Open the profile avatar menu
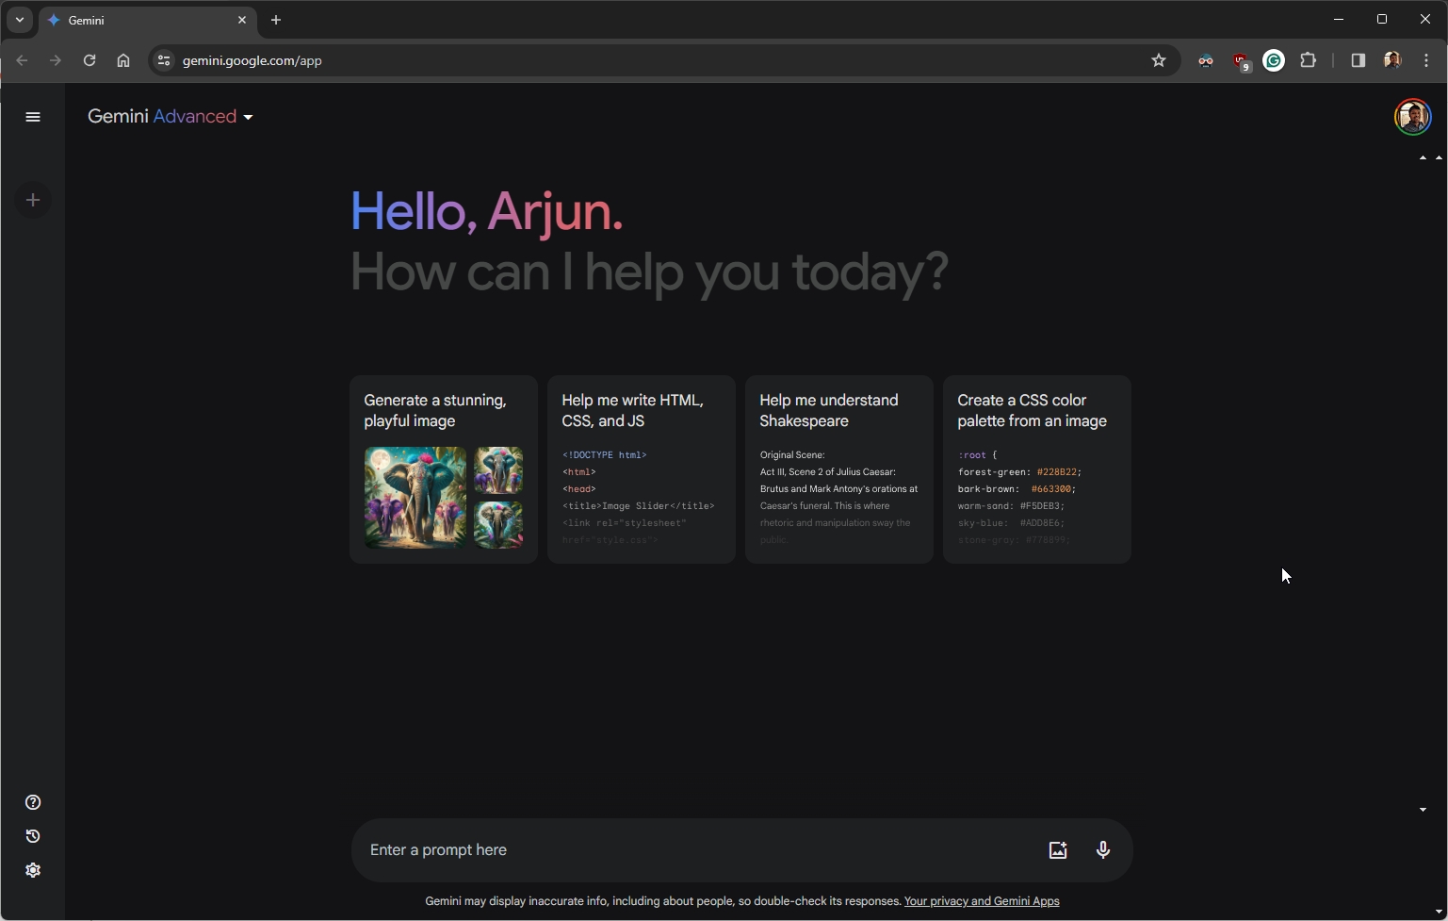The width and height of the screenshot is (1448, 921). point(1412,116)
